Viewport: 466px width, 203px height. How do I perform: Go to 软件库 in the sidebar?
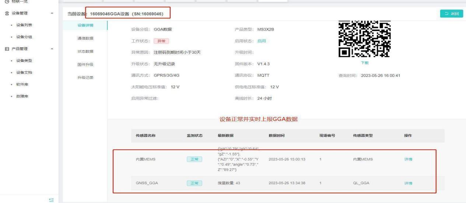[x=22, y=84]
